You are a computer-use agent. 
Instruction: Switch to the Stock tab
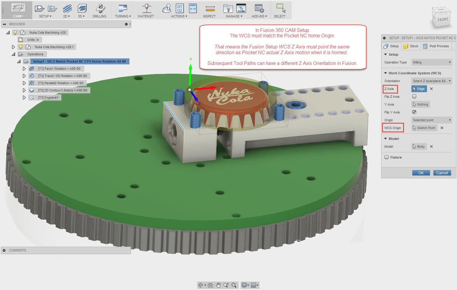[411, 46]
